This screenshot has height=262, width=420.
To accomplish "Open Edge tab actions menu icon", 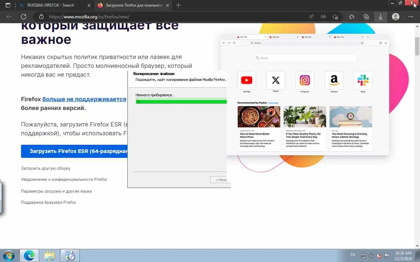I will tap(8, 5).
